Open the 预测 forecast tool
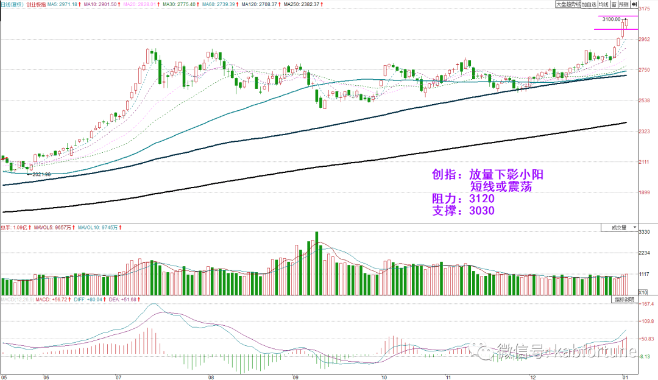658x380 pixels. [x=624, y=4]
